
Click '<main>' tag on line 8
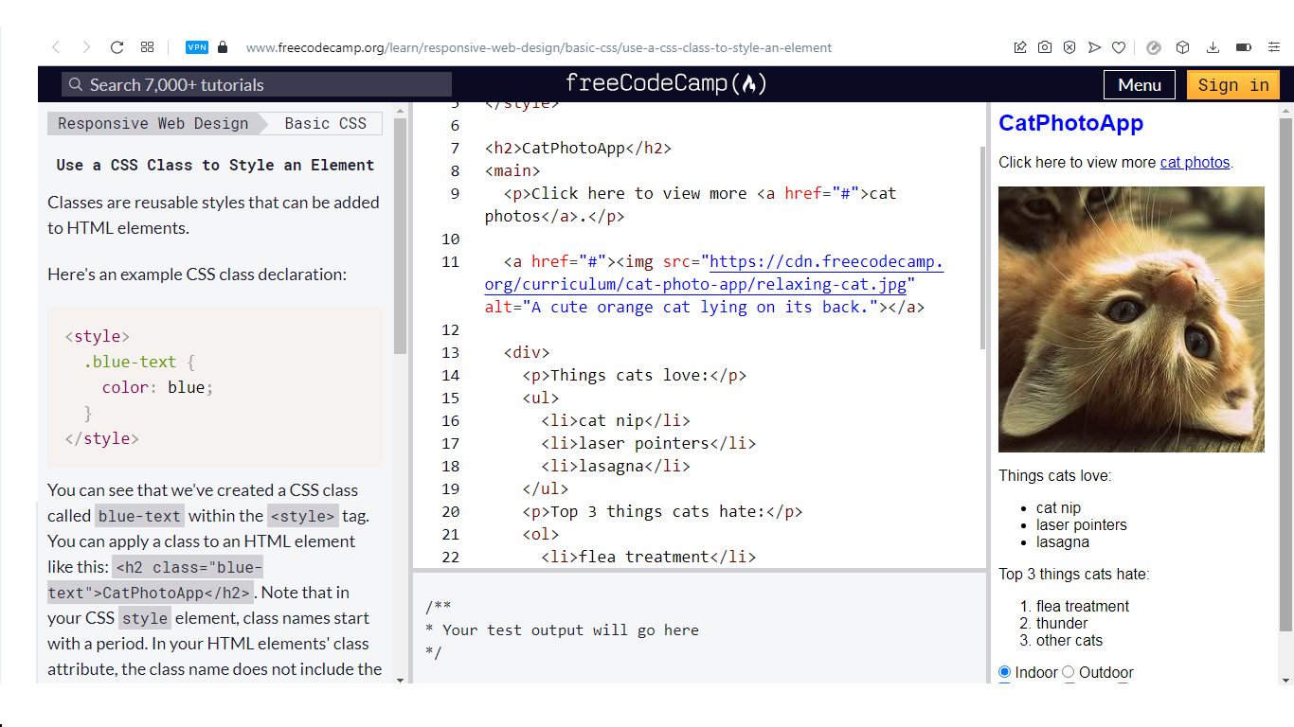tap(512, 170)
